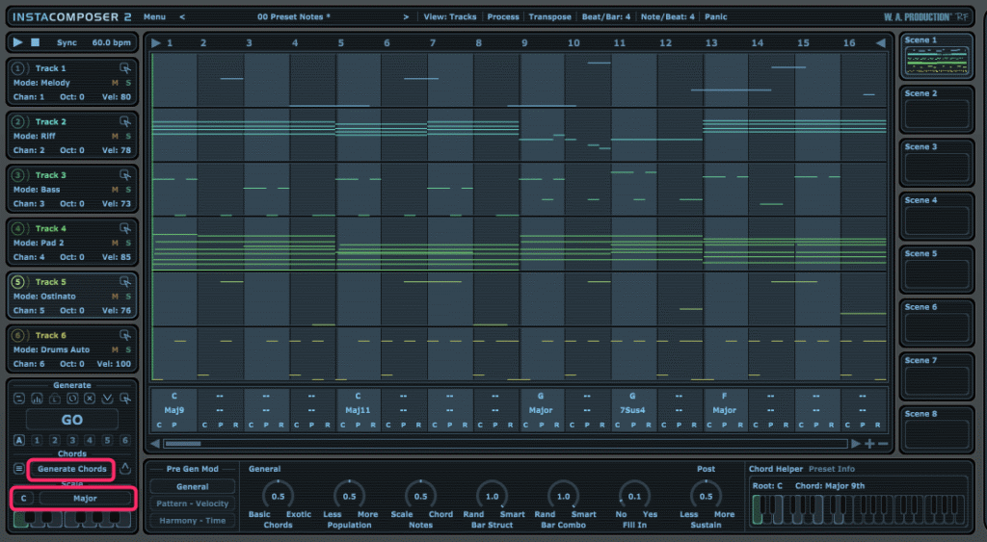Load the next preset with > arrow
This screenshot has height=542, width=987.
(406, 17)
